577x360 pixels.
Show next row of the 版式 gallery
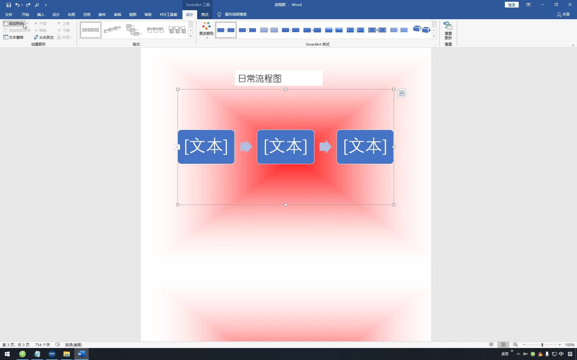click(191, 30)
